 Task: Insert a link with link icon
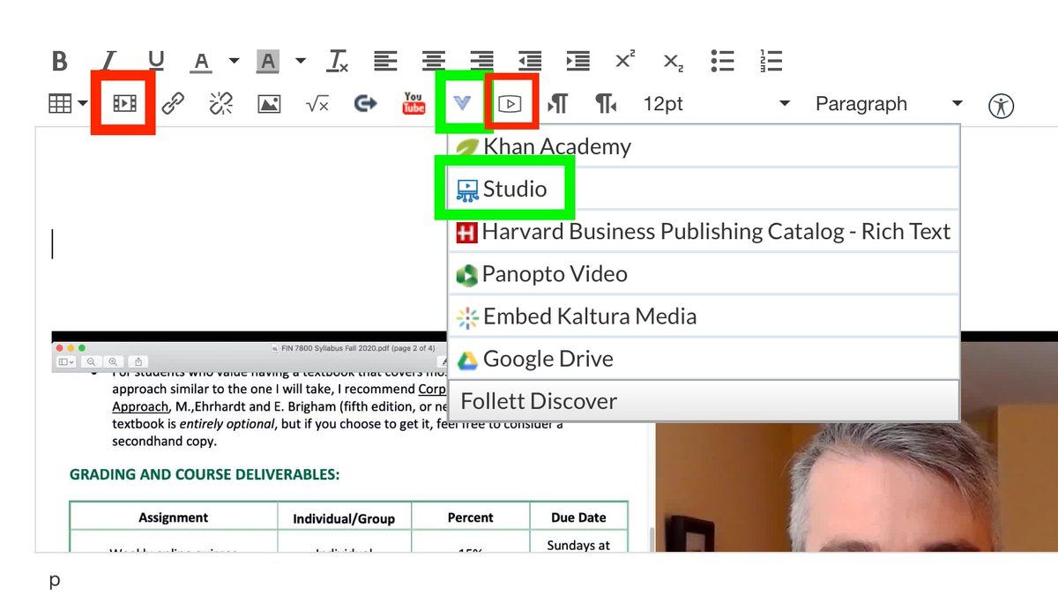coord(173,104)
